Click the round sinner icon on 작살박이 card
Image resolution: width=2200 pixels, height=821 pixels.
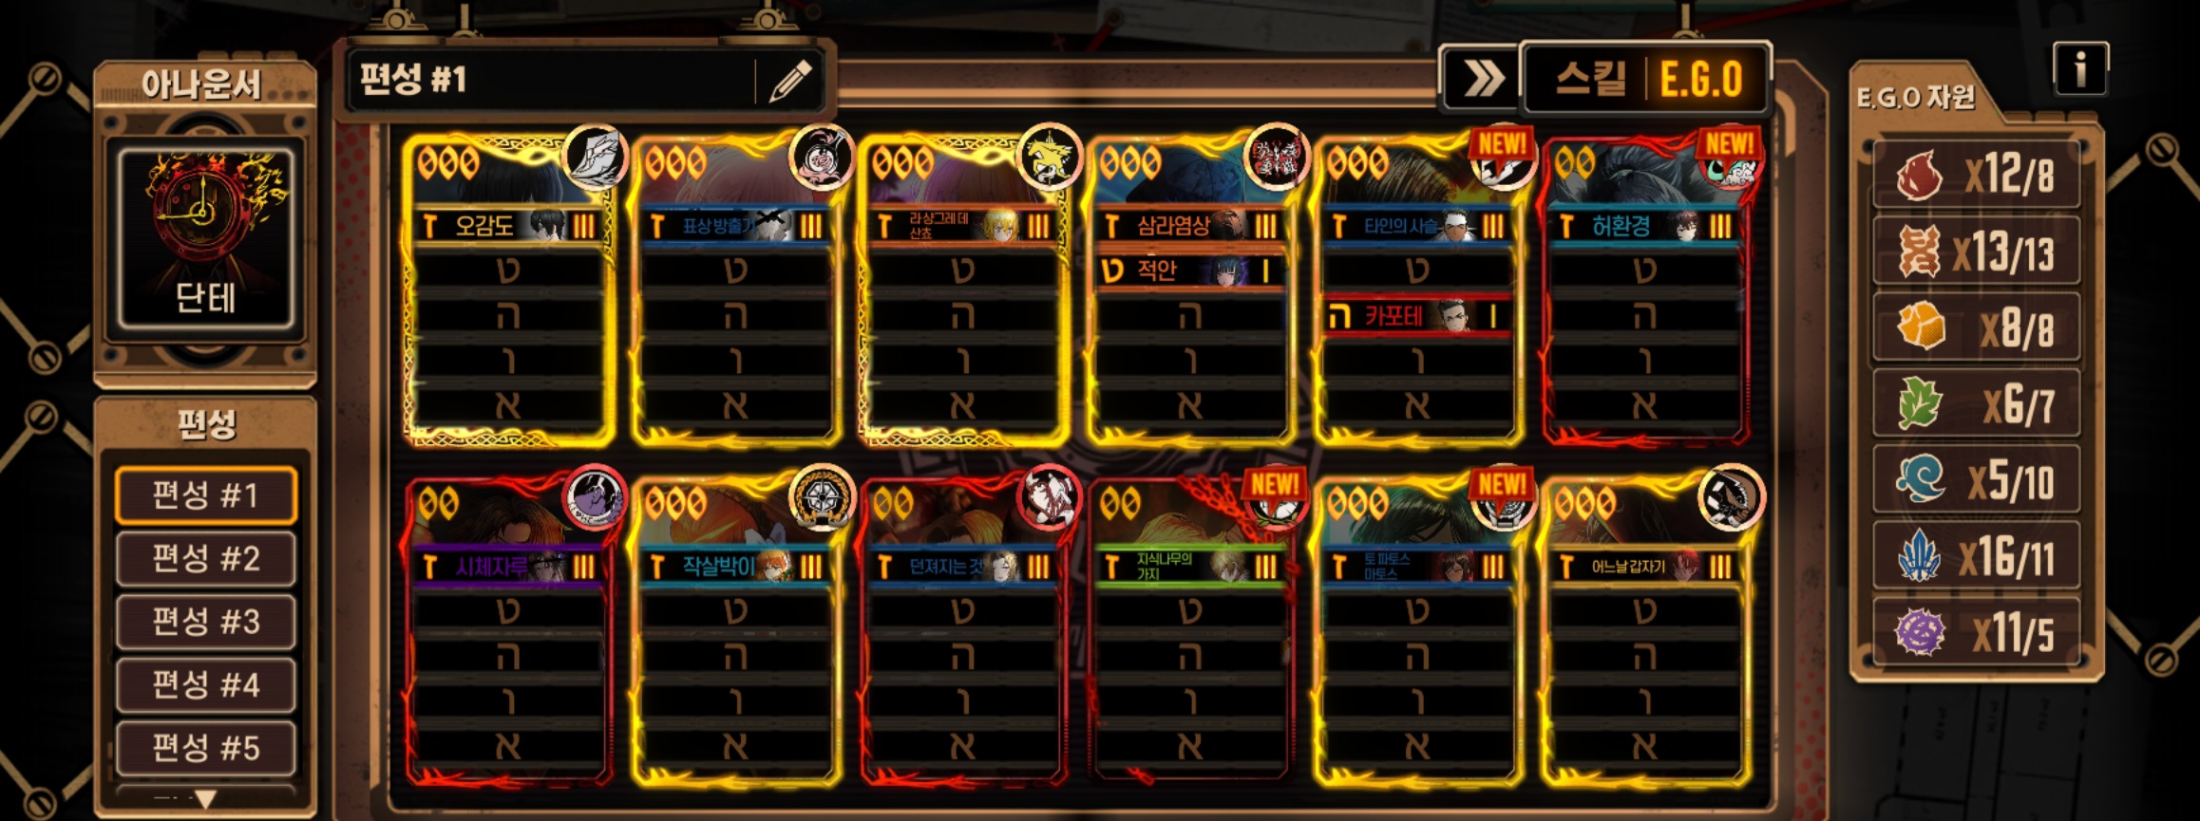tap(823, 496)
